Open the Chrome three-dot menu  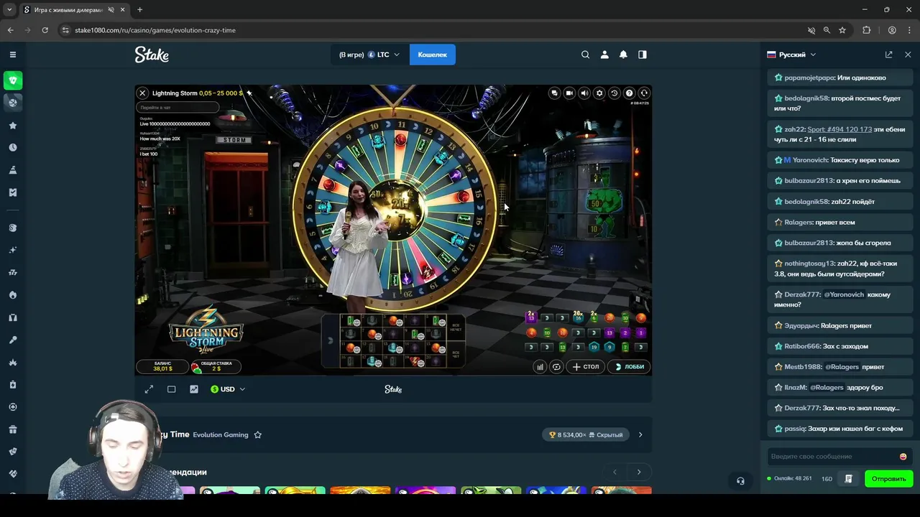pyautogui.click(x=908, y=30)
